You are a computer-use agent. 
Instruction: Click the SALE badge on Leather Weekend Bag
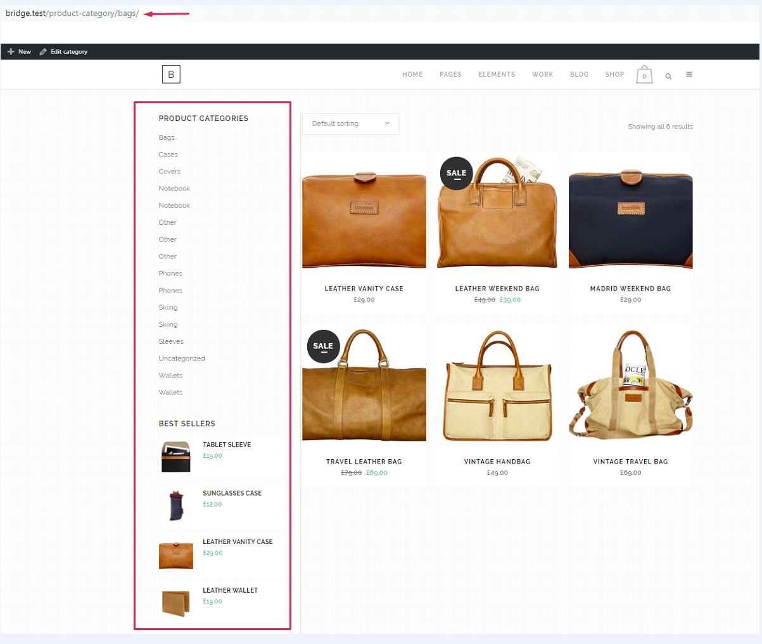[x=456, y=173]
